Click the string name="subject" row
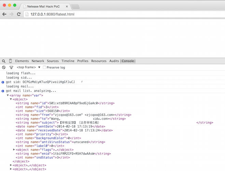The height and width of the screenshot is (171, 225). (x=114, y=122)
